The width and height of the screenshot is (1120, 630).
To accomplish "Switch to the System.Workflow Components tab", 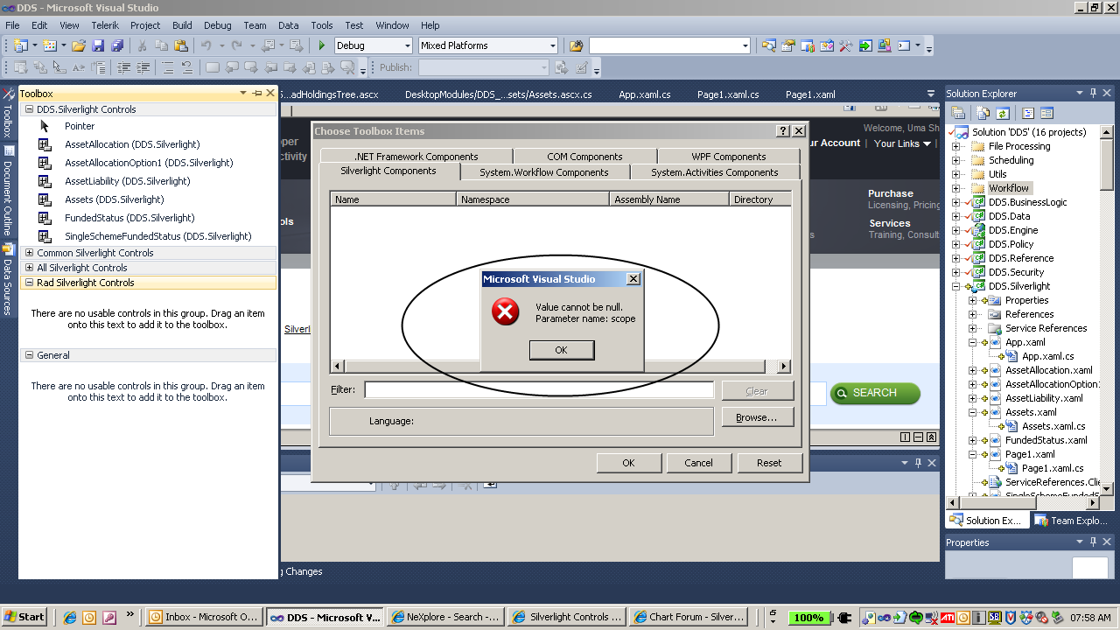I will (x=544, y=172).
